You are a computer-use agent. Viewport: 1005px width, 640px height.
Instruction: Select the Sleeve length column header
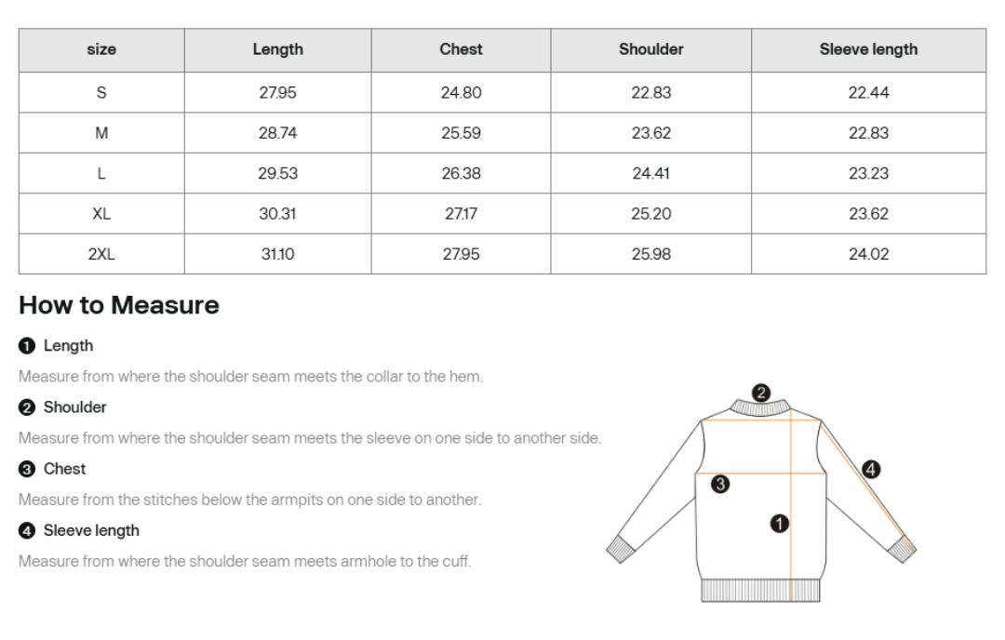pyautogui.click(x=868, y=50)
